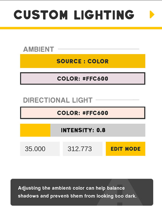Click the dark tip box's empty left margin
Screen dimensions: 162x214
click(14, 192)
